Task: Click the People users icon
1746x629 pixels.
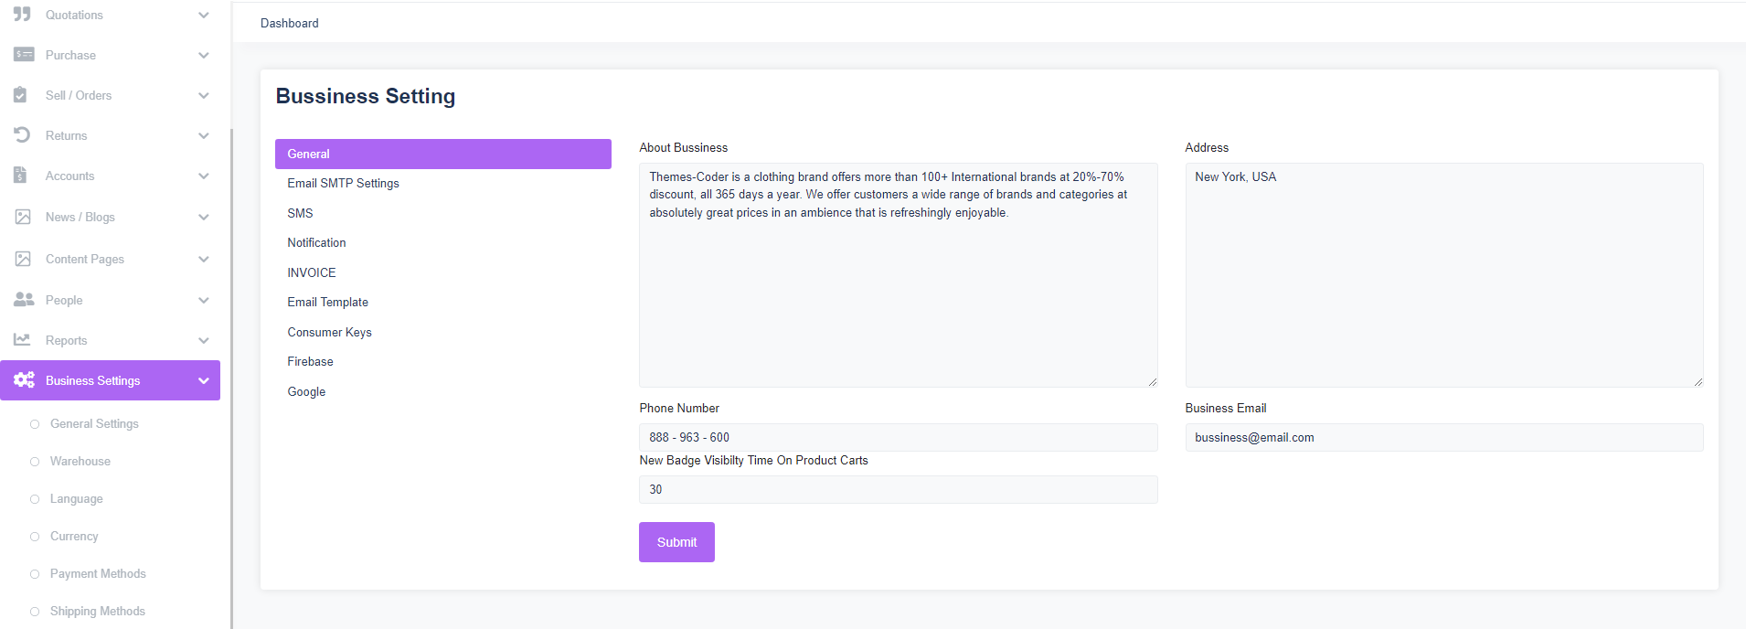Action: click(22, 299)
